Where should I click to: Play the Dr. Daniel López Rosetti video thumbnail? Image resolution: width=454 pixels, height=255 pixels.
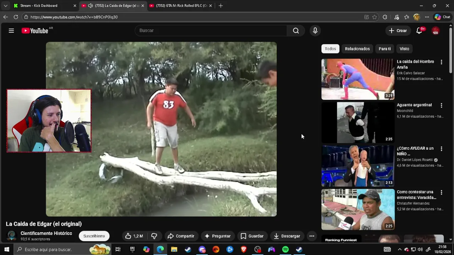click(358, 166)
